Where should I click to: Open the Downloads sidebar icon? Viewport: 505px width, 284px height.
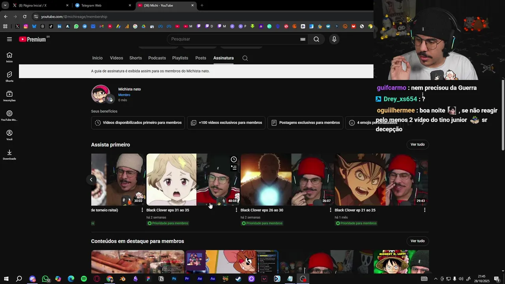click(9, 155)
